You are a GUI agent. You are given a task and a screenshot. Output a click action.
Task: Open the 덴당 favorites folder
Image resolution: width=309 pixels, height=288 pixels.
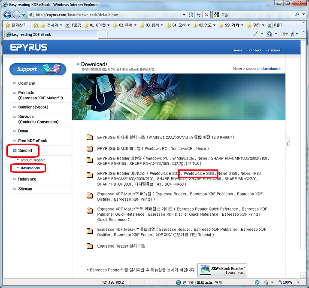click(x=256, y=25)
